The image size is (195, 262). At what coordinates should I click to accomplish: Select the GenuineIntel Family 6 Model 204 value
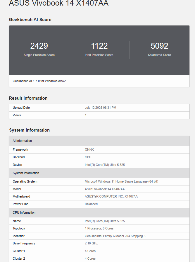pos(115,236)
